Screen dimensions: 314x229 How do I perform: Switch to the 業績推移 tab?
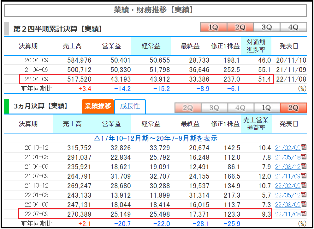click(x=98, y=106)
